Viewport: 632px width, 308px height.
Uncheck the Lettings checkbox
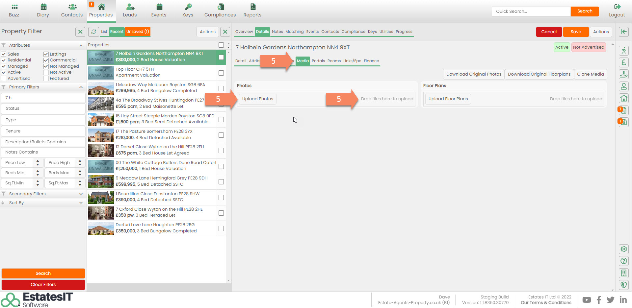(x=46, y=54)
